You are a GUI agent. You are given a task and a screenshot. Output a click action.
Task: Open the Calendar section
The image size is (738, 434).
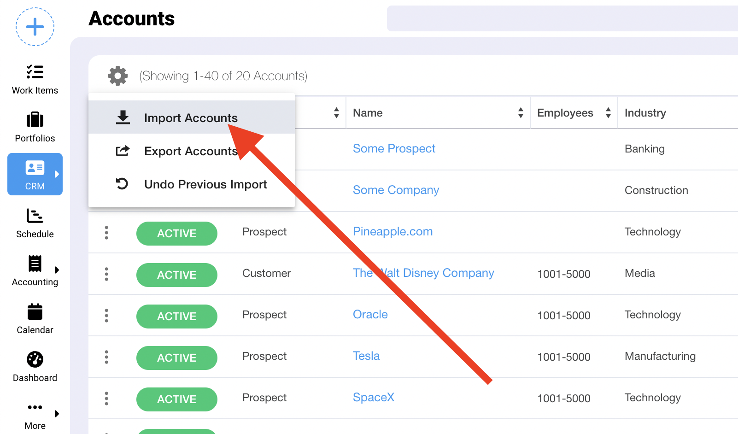(35, 318)
